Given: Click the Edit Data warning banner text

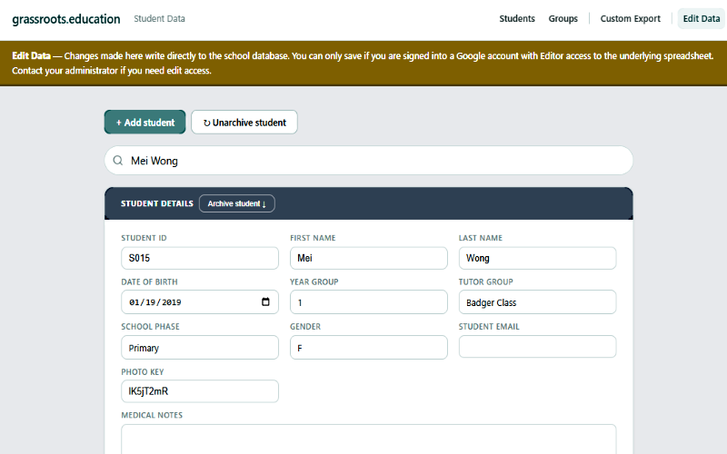Looking at the screenshot, I should 362,63.
